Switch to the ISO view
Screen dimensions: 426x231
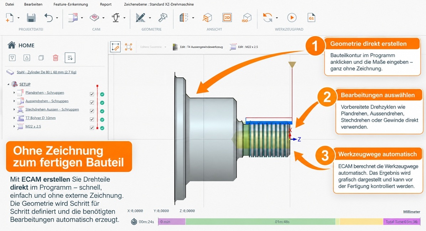[x=246, y=18]
